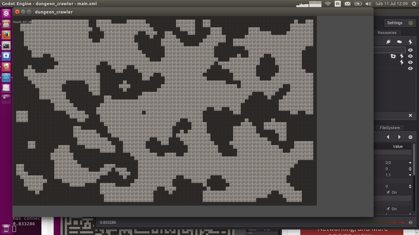
Task: Go forward in inspector history
Action: [399, 137]
